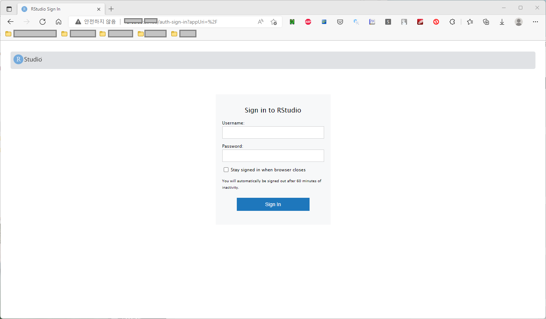Viewport: 546px width, 319px height.
Task: Open the second bookmarks bar folder
Action: point(79,34)
